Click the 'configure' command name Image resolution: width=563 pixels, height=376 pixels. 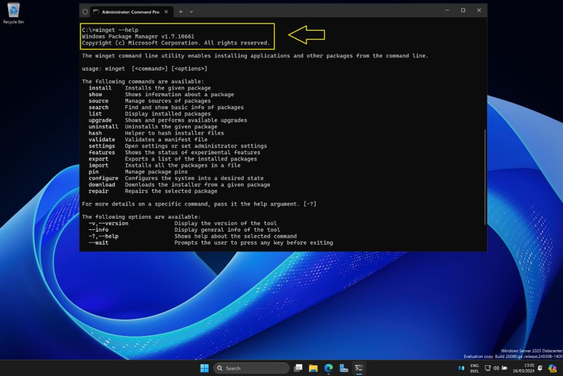pos(104,178)
